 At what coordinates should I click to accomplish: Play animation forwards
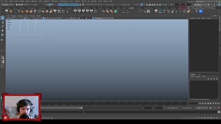211,103
